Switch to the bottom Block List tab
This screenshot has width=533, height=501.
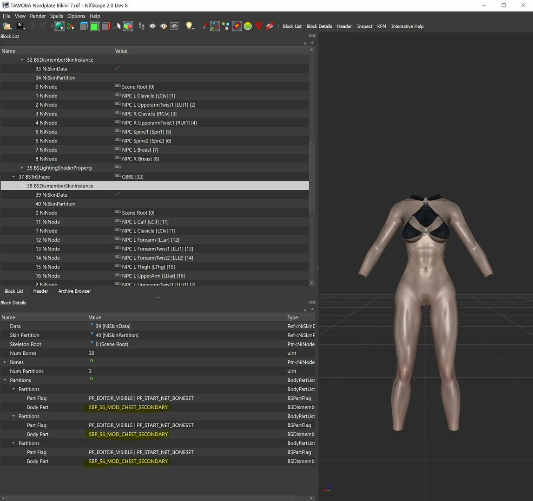[14, 291]
